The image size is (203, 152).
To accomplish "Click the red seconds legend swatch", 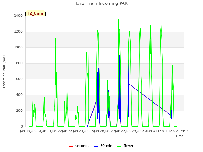I will click(71, 146).
